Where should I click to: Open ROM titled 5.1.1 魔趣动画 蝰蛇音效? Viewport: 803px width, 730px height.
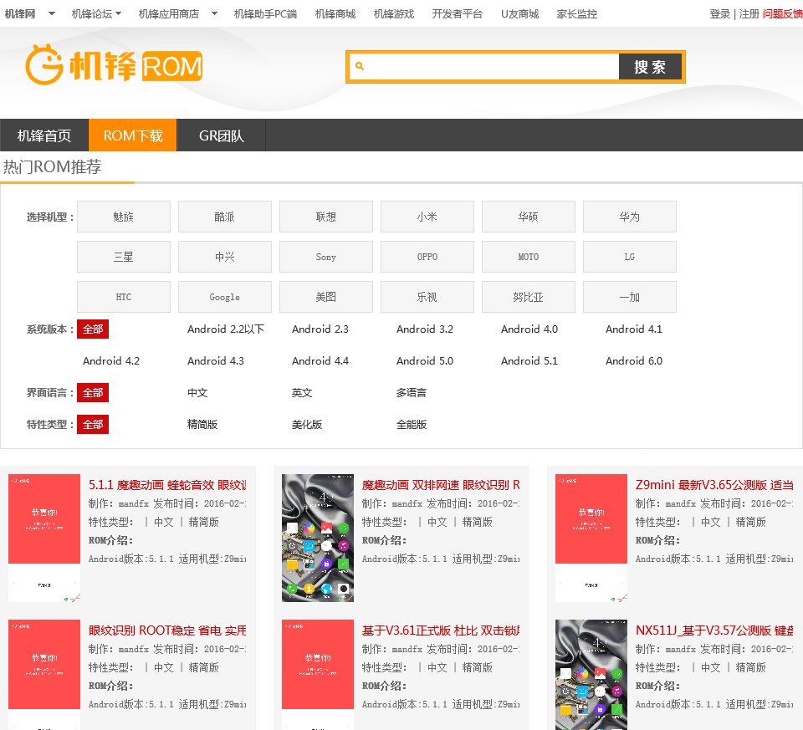pyautogui.click(x=167, y=485)
